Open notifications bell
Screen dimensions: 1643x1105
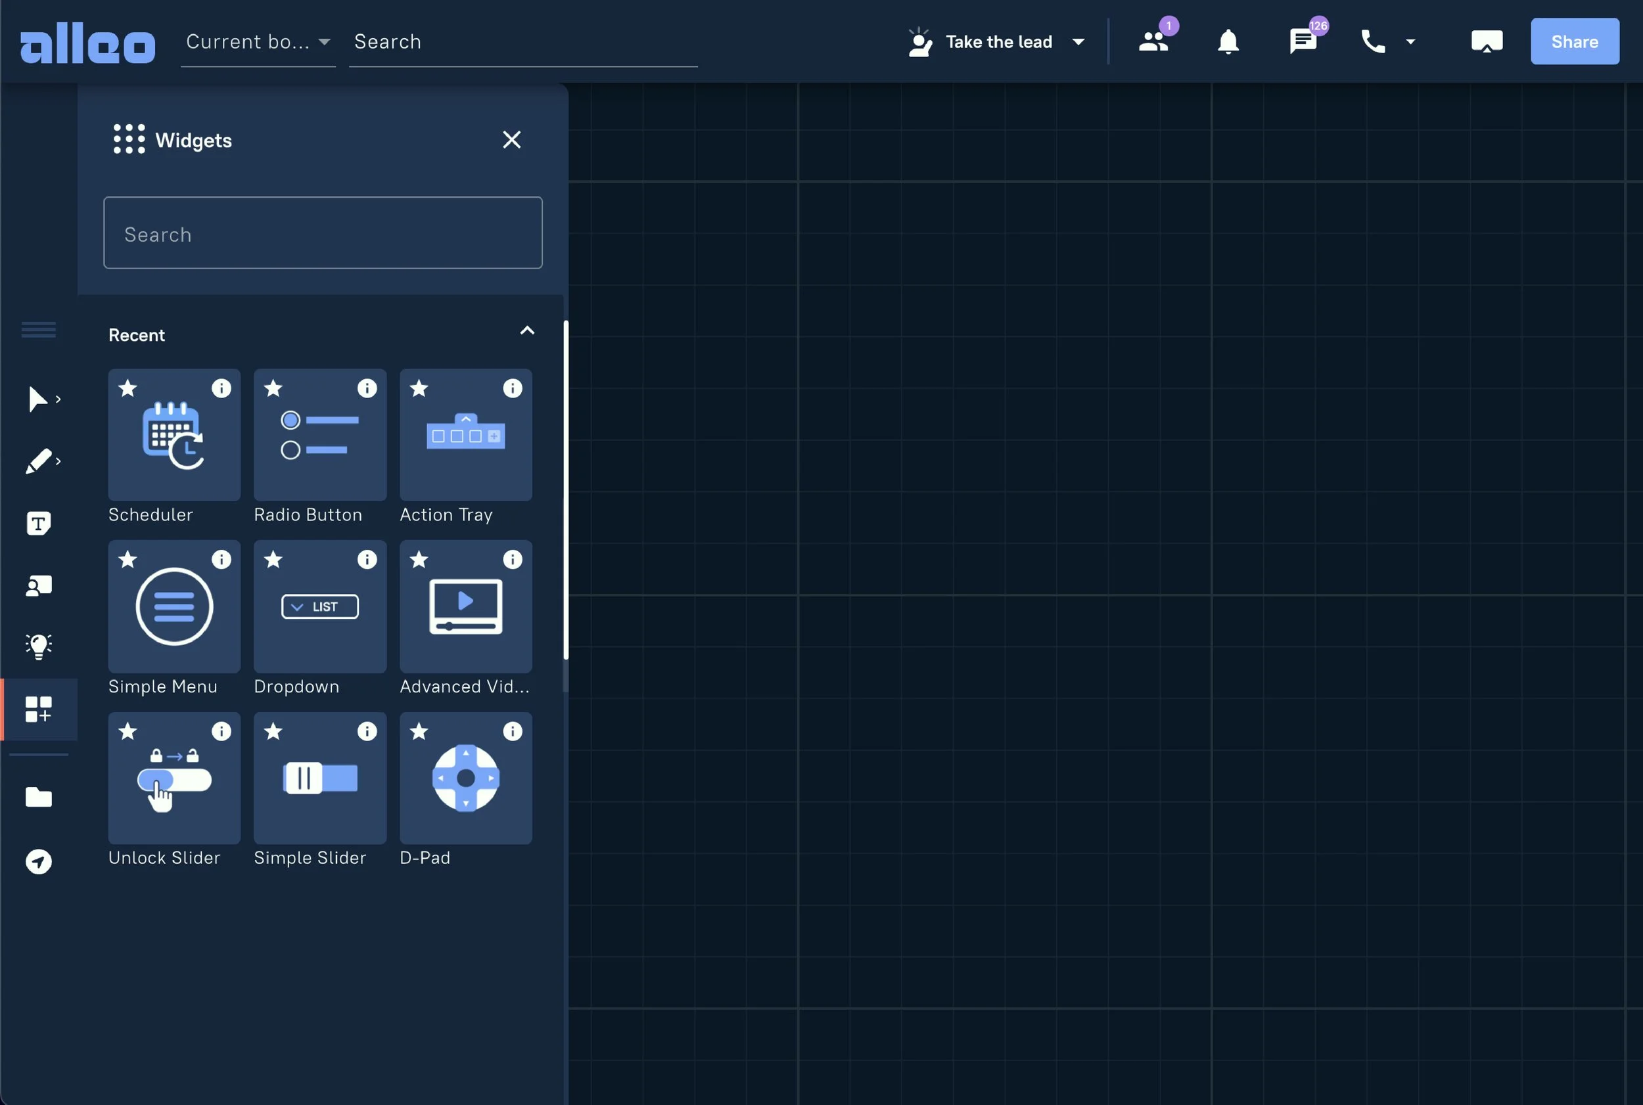(1227, 41)
